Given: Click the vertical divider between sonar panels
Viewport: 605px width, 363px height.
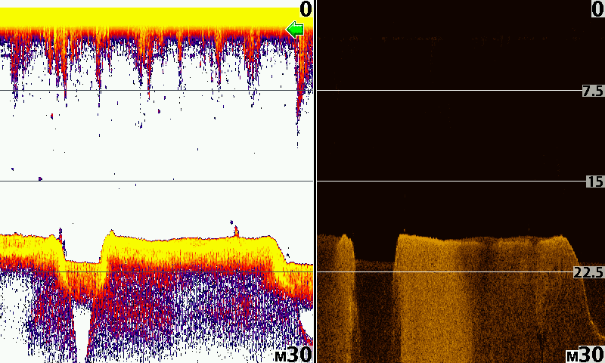Looking at the screenshot, I should click(x=315, y=181).
